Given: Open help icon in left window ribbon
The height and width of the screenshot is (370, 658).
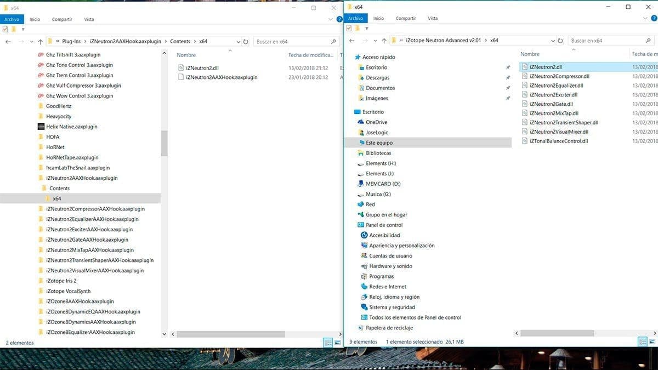Looking at the screenshot, I should [339, 20].
